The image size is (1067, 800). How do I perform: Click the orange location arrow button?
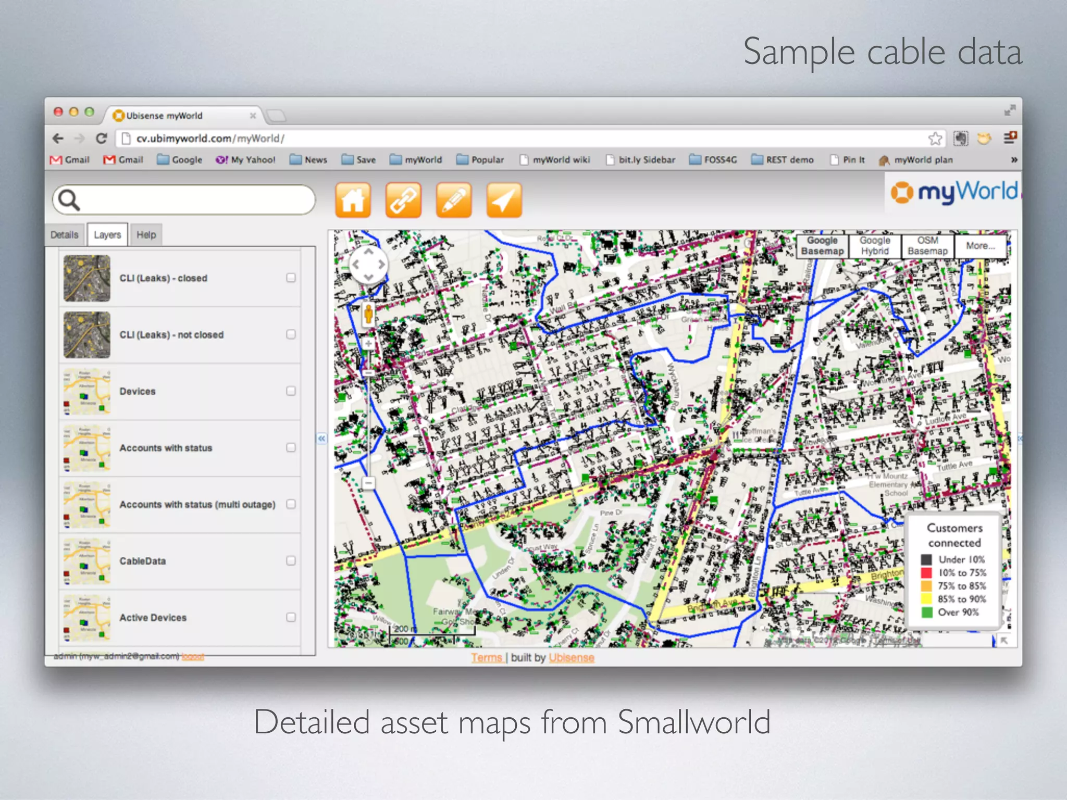(504, 200)
